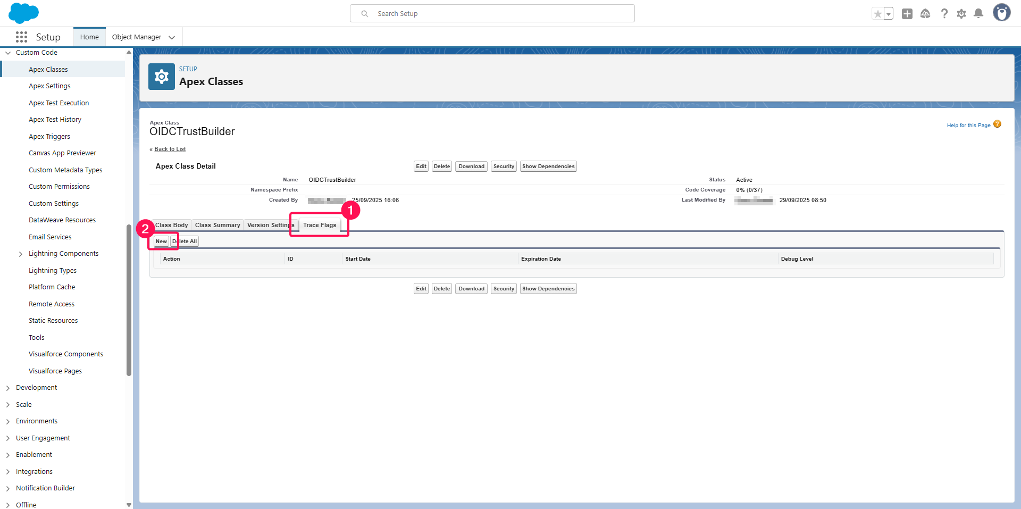Switch to the Class Summary tab
Image resolution: width=1021 pixels, height=509 pixels.
[217, 225]
